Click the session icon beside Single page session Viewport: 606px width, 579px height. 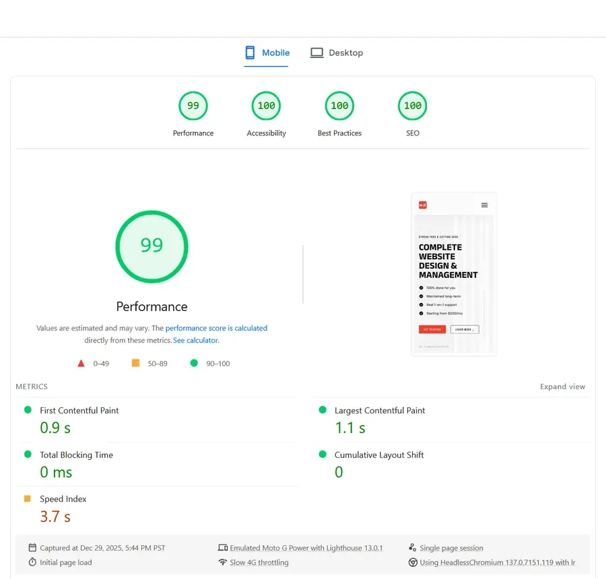point(411,547)
